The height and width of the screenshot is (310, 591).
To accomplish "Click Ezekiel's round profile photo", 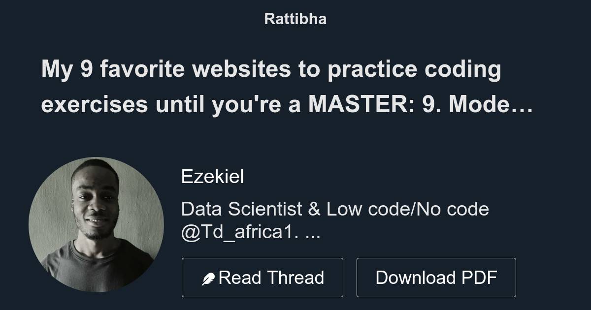I will (x=96, y=224).
